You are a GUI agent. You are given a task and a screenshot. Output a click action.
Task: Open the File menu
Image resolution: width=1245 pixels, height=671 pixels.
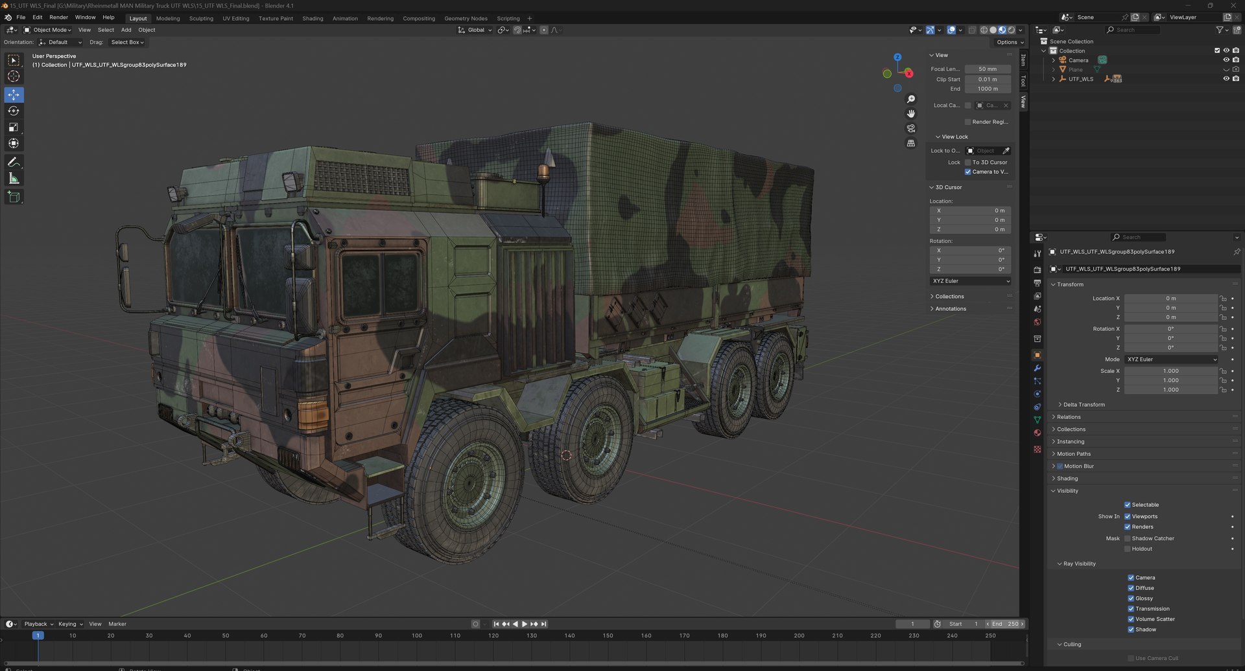(21, 17)
